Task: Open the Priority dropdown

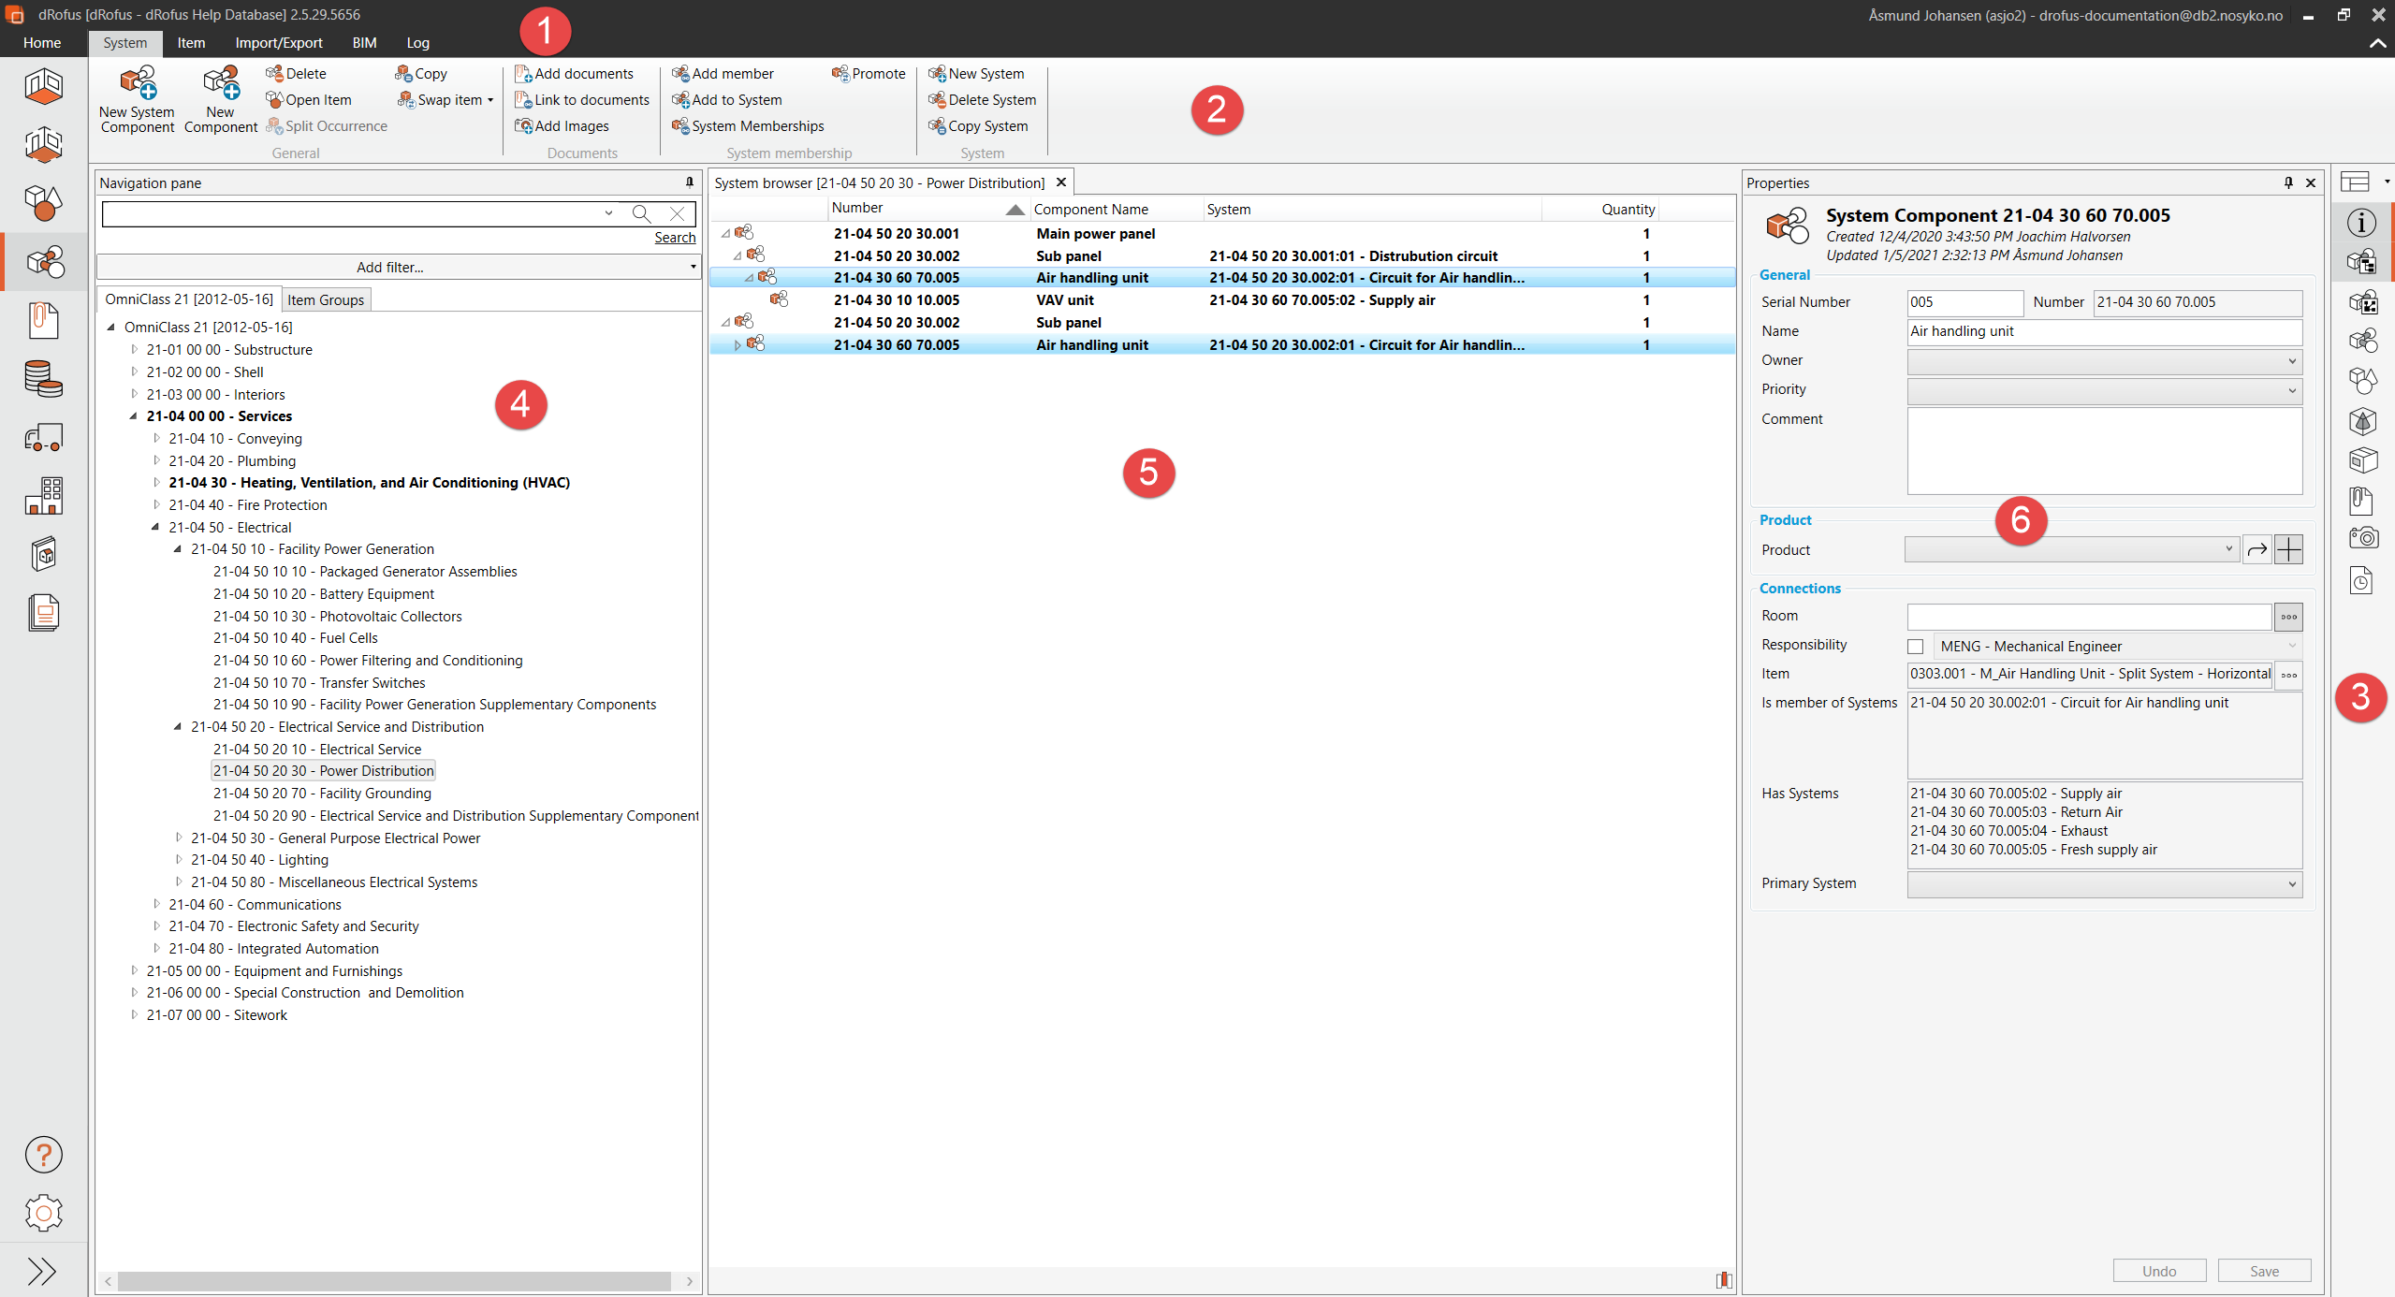Action: 2292,390
